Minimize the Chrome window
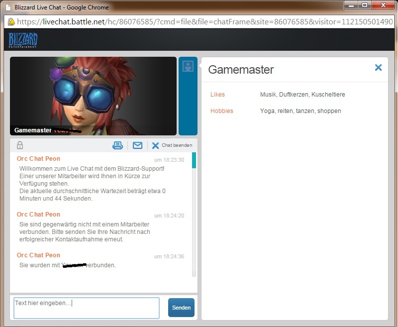The image size is (398, 327). coord(351,5)
